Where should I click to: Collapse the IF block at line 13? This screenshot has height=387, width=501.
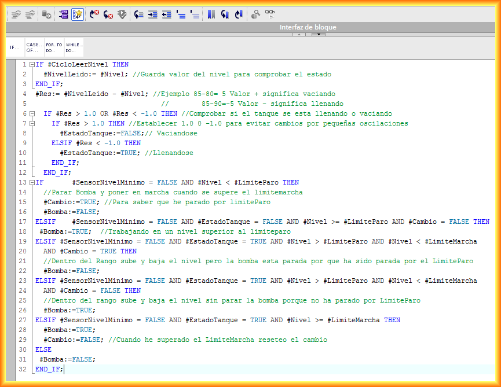pyautogui.click(x=32, y=183)
